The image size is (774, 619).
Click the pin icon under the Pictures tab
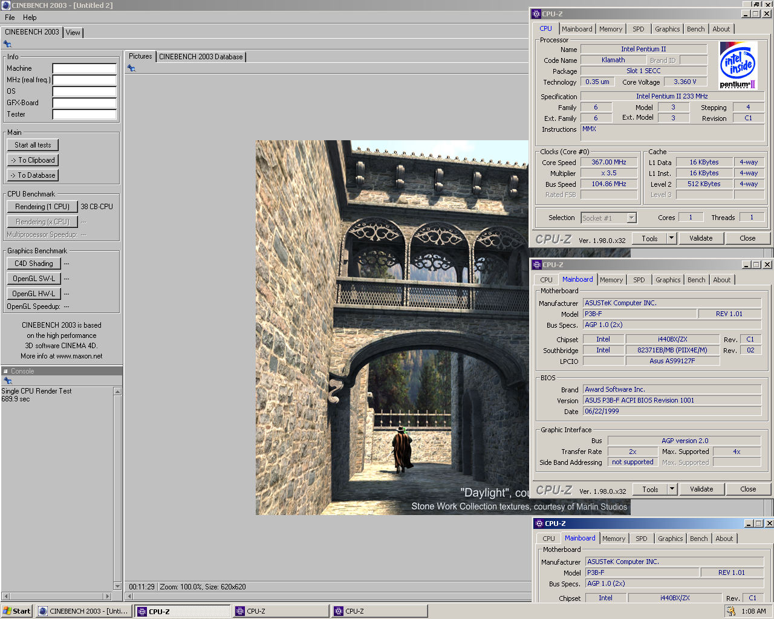point(131,68)
